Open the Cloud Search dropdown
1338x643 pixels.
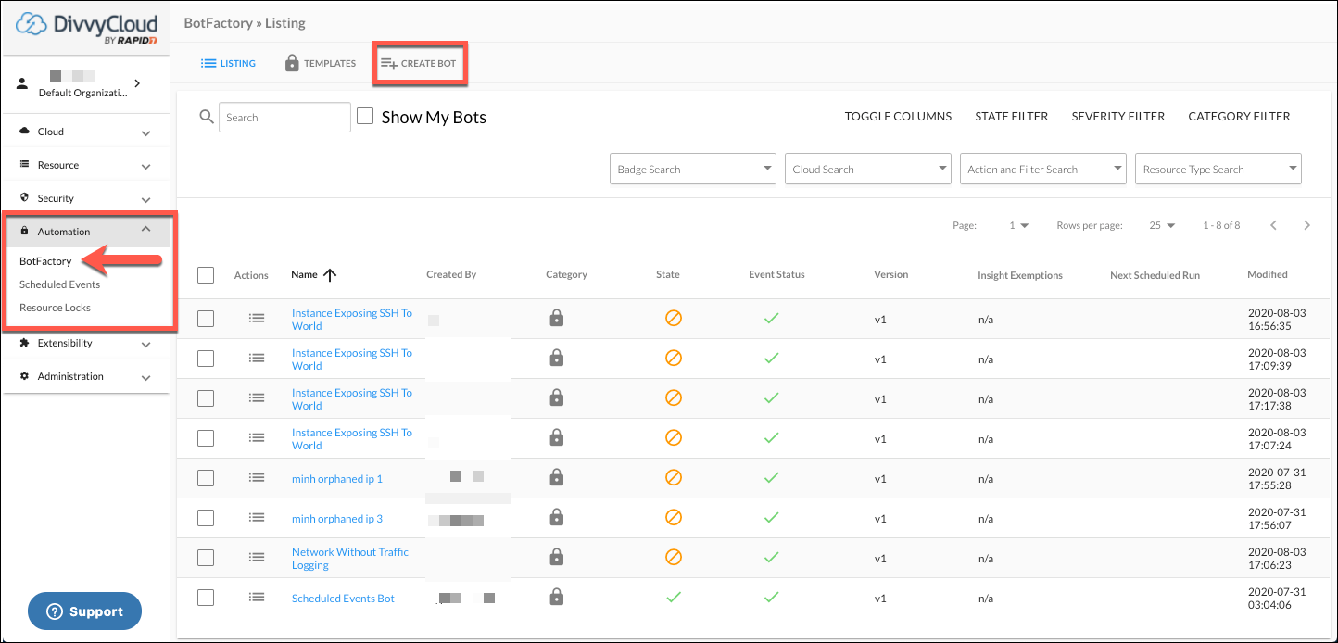tap(867, 169)
